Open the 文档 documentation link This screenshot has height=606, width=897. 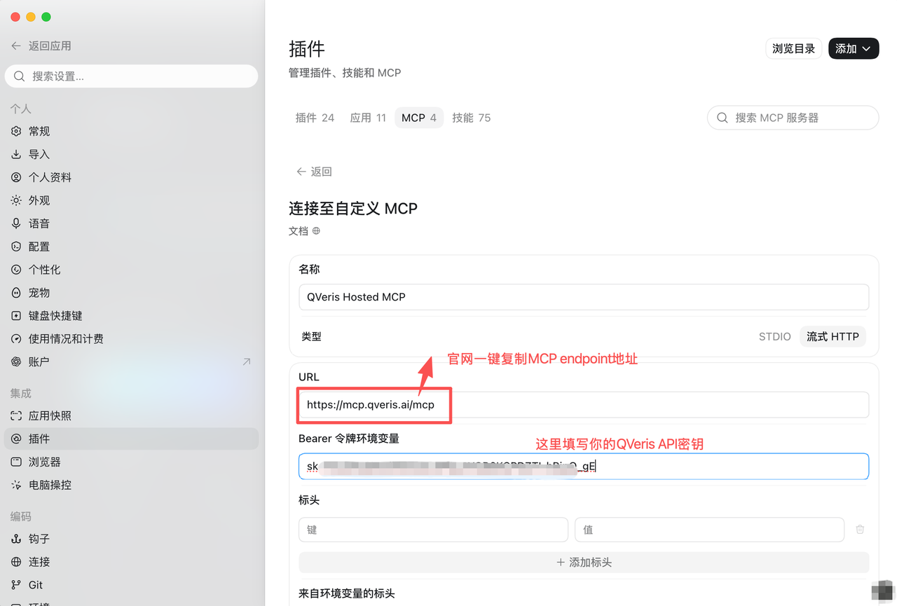[305, 230]
